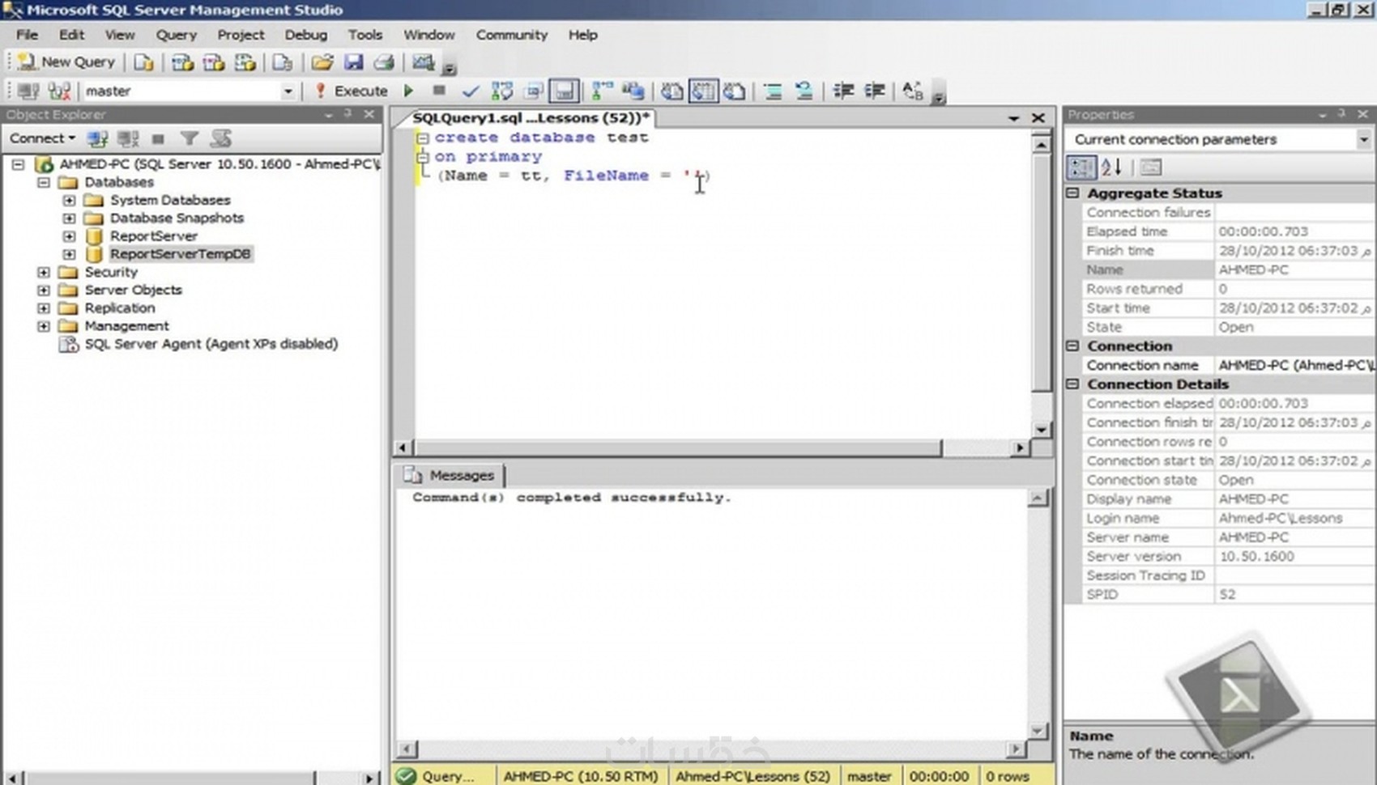Switch to Results to Grid
The image size is (1377, 785).
(x=703, y=91)
